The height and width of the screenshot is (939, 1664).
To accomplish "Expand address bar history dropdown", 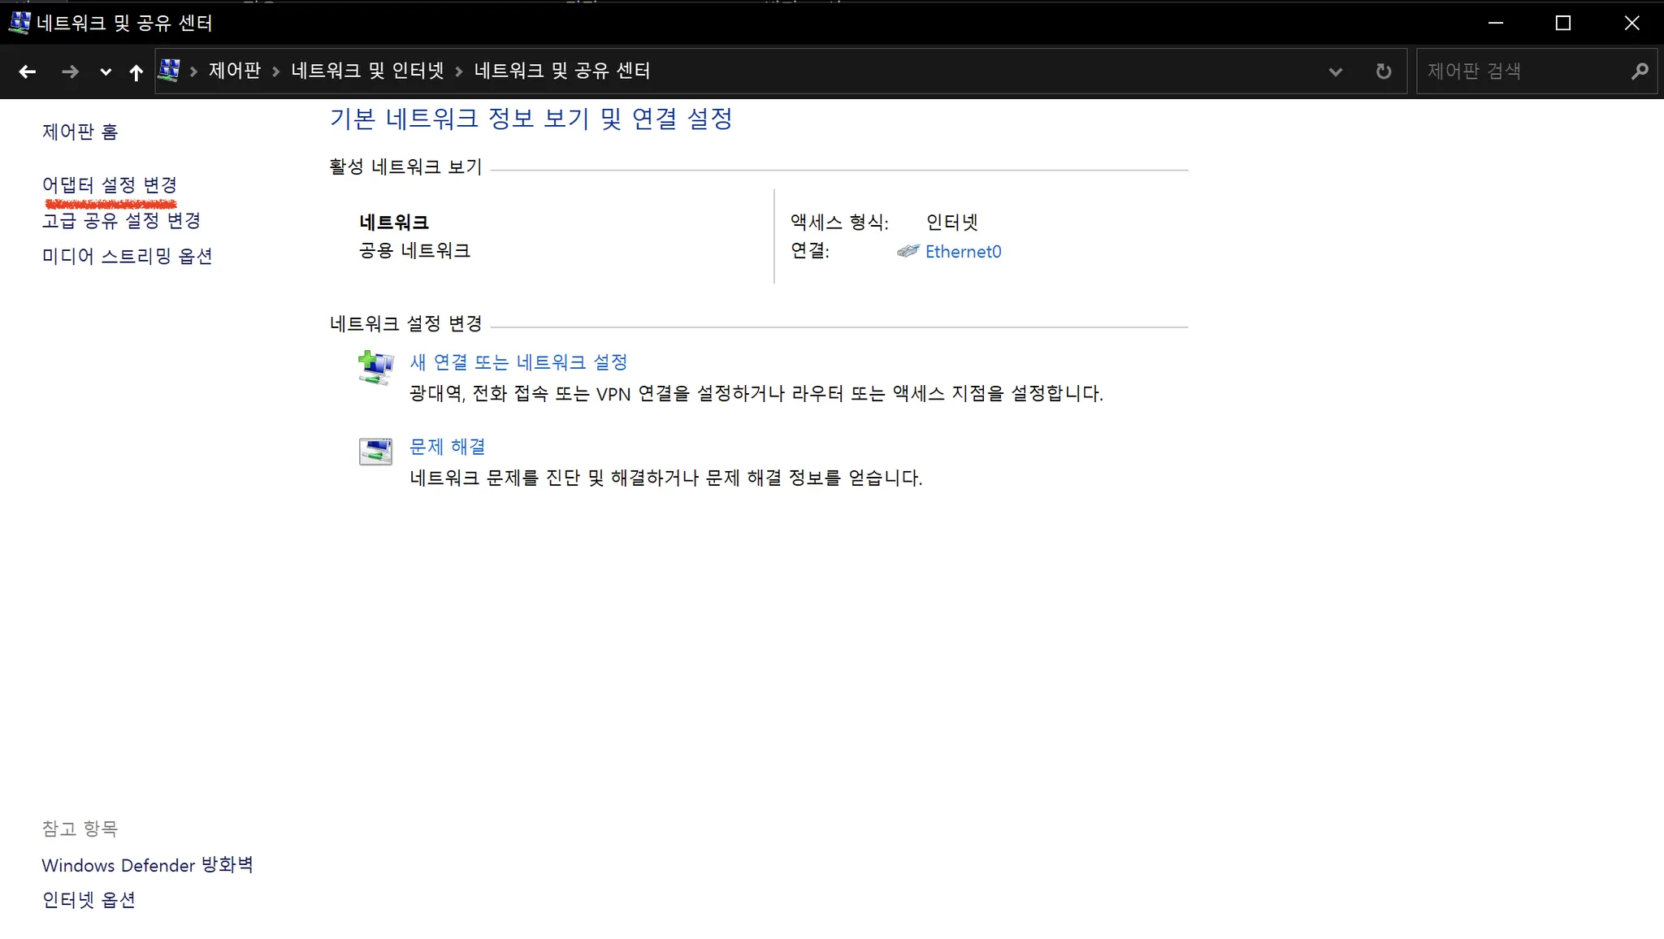I will tap(1335, 71).
